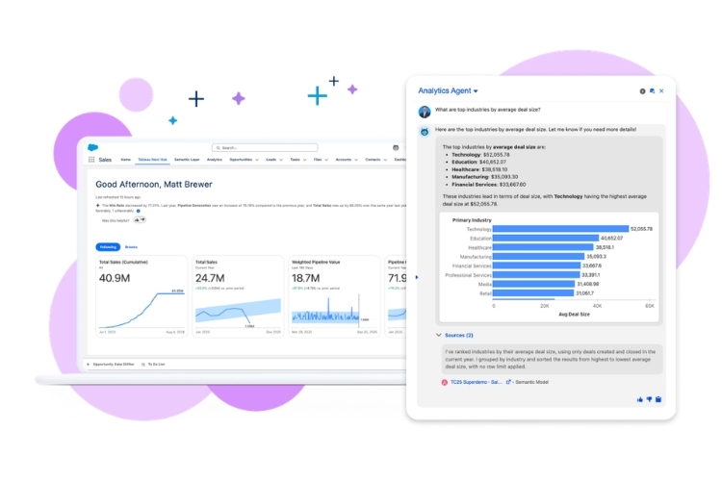Screen dimensions: 722x481
Task: Select the Tableau Next Hub tab
Action: click(x=152, y=160)
